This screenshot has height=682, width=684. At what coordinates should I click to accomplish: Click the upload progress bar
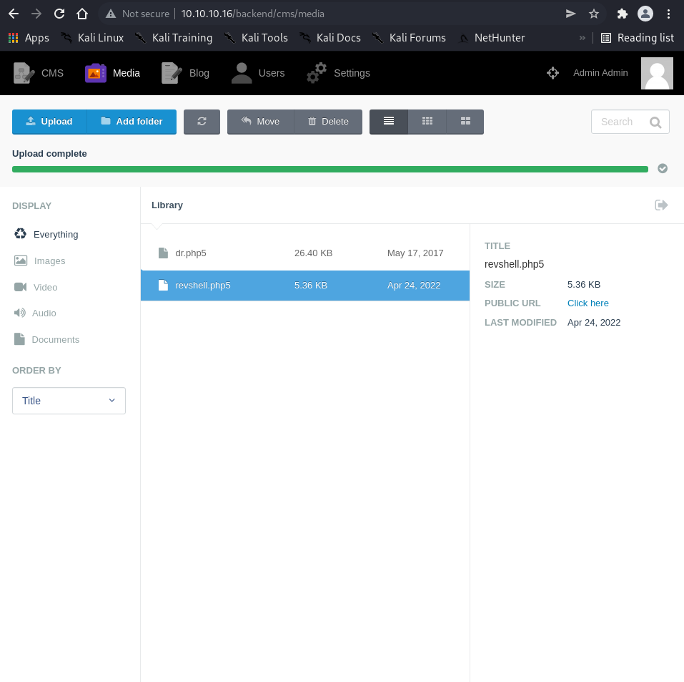[x=329, y=169]
